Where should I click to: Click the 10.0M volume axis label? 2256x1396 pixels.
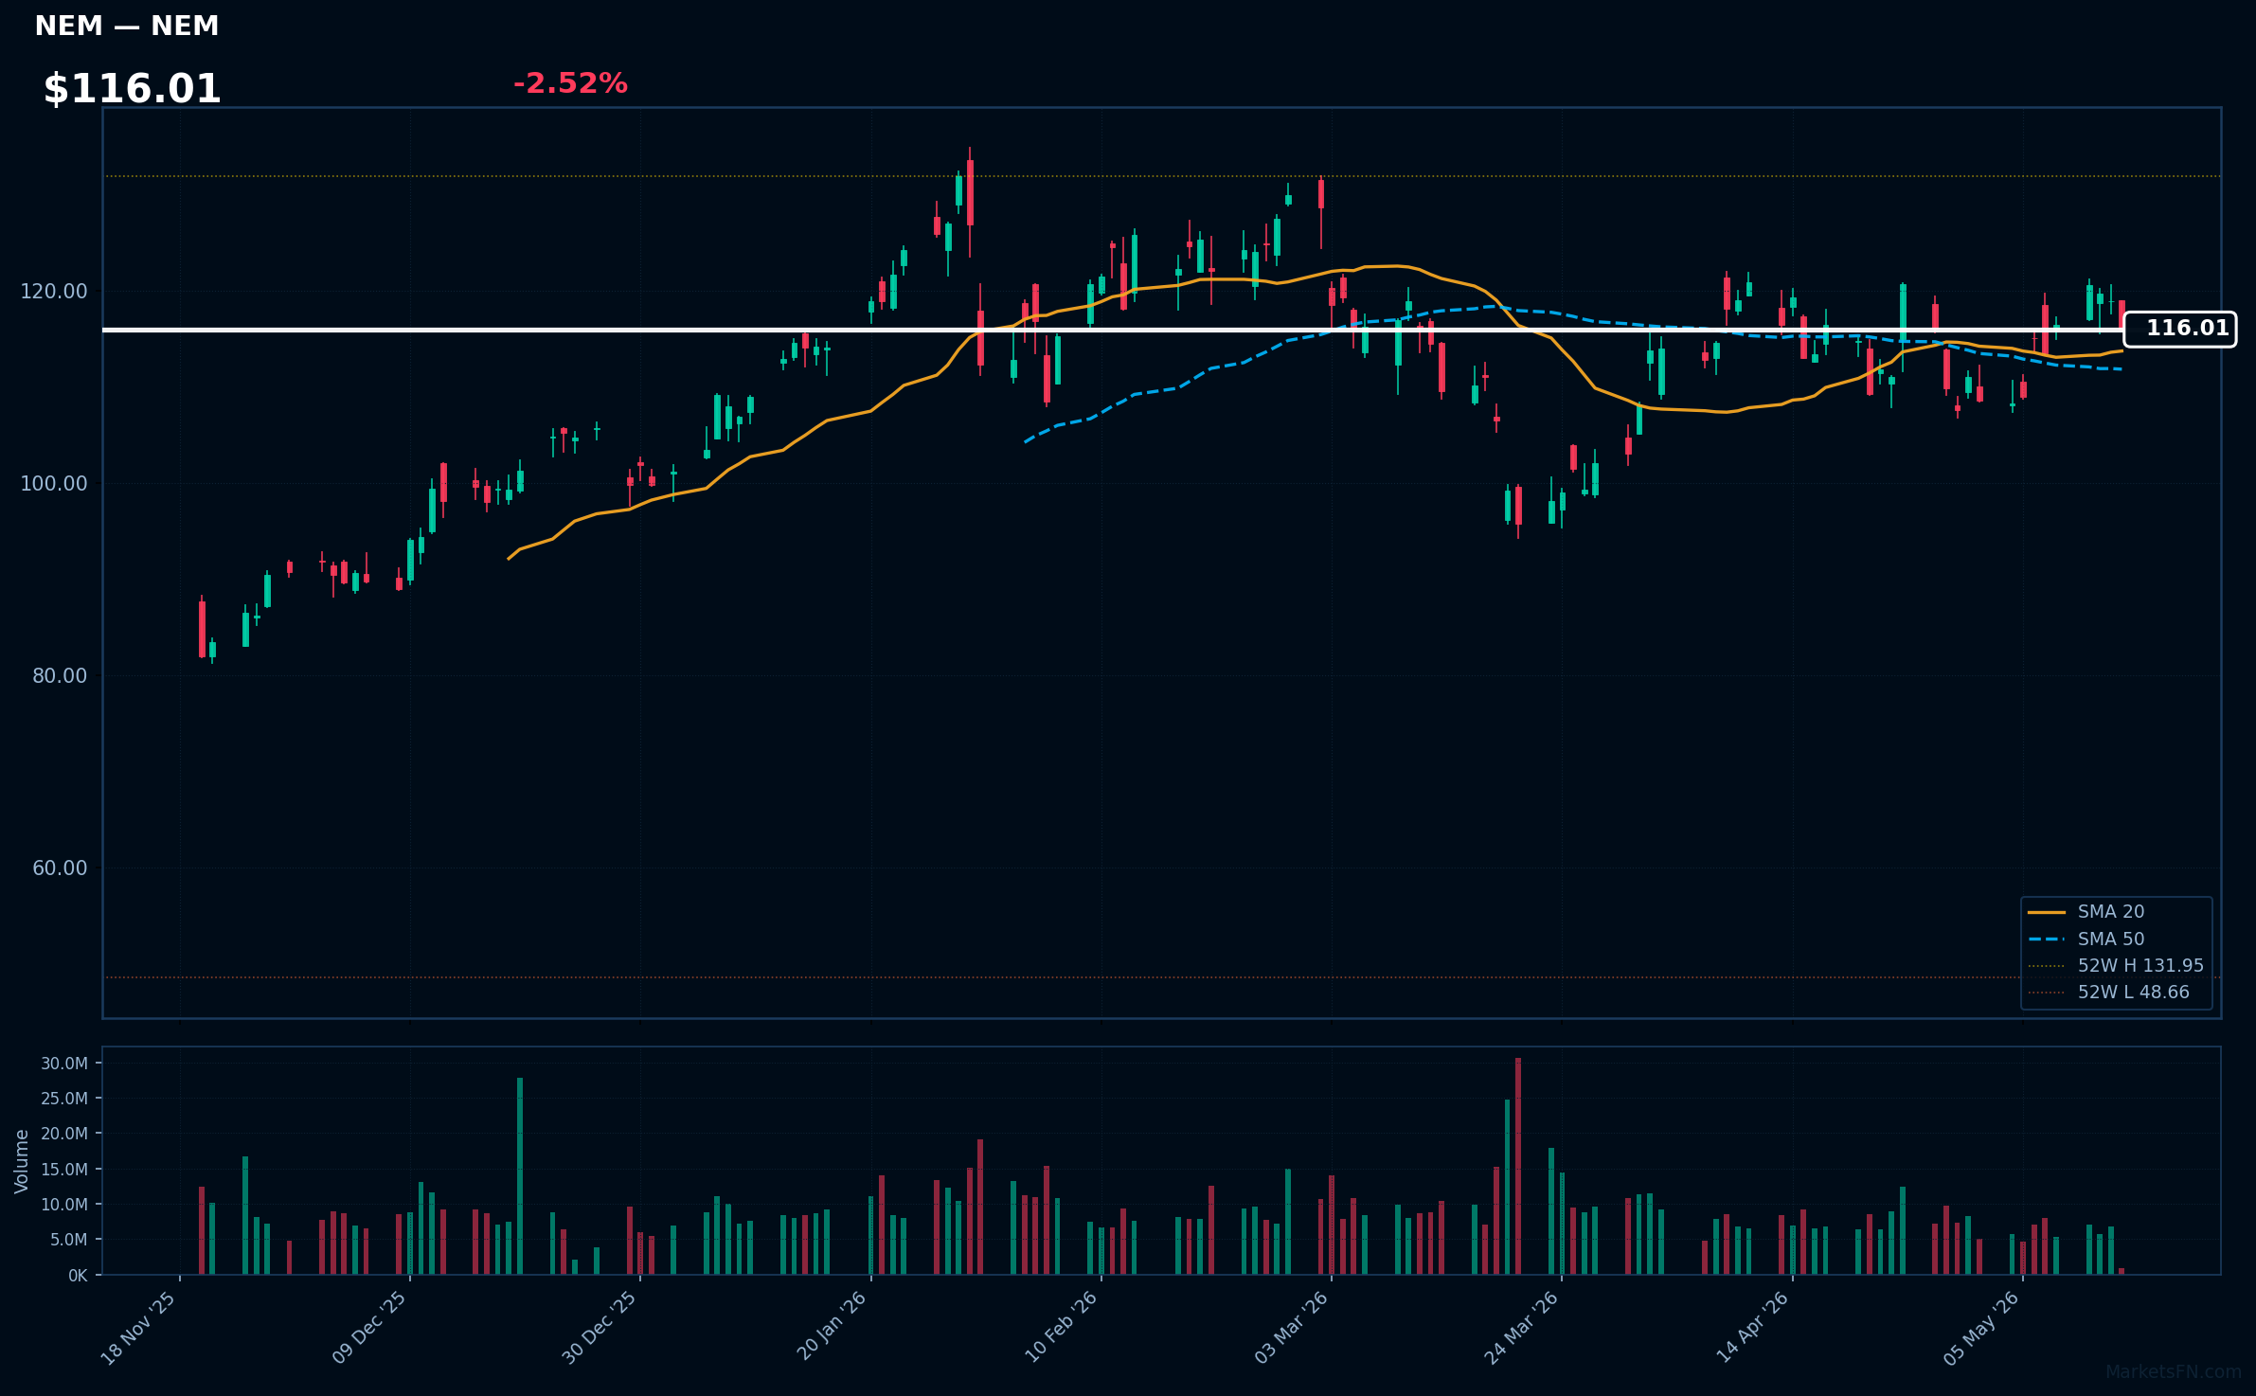coord(64,1205)
